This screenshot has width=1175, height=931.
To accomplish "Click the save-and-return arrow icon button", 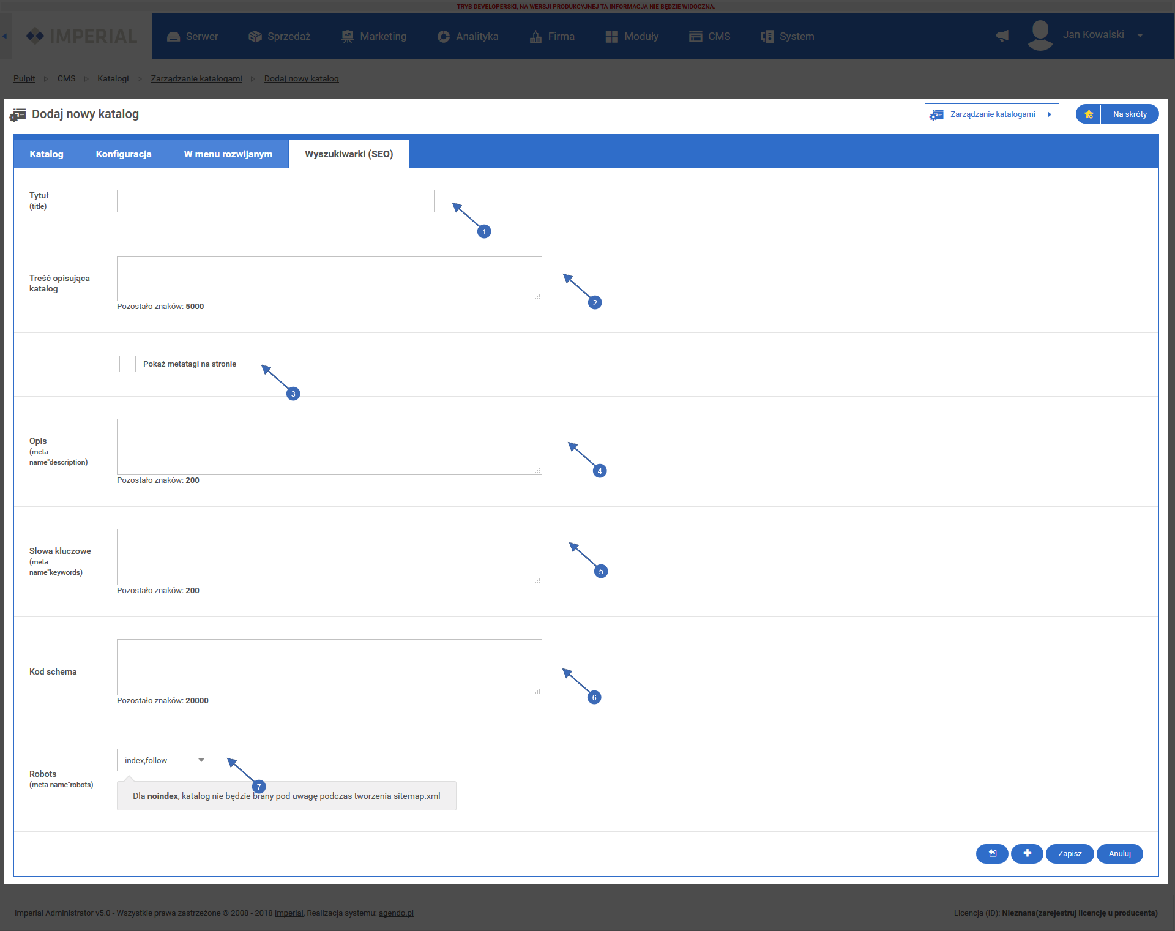I will click(992, 853).
